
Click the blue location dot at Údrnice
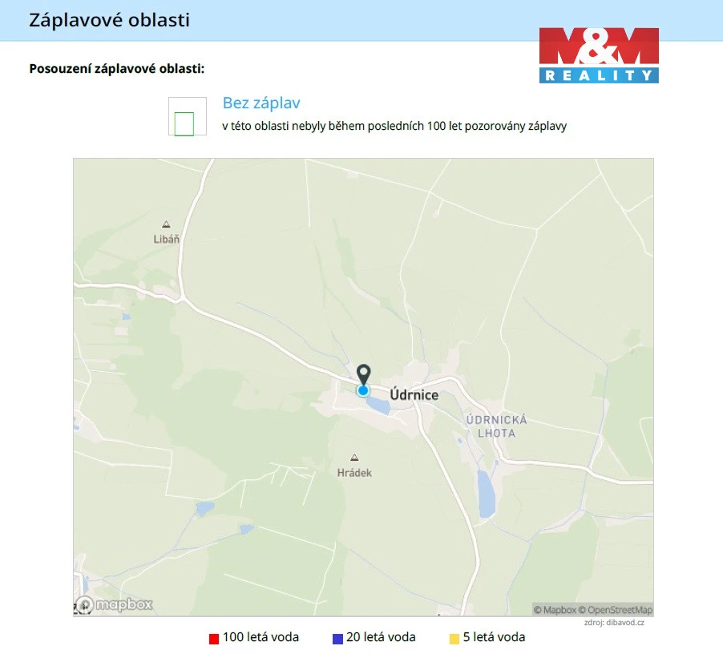[363, 391]
